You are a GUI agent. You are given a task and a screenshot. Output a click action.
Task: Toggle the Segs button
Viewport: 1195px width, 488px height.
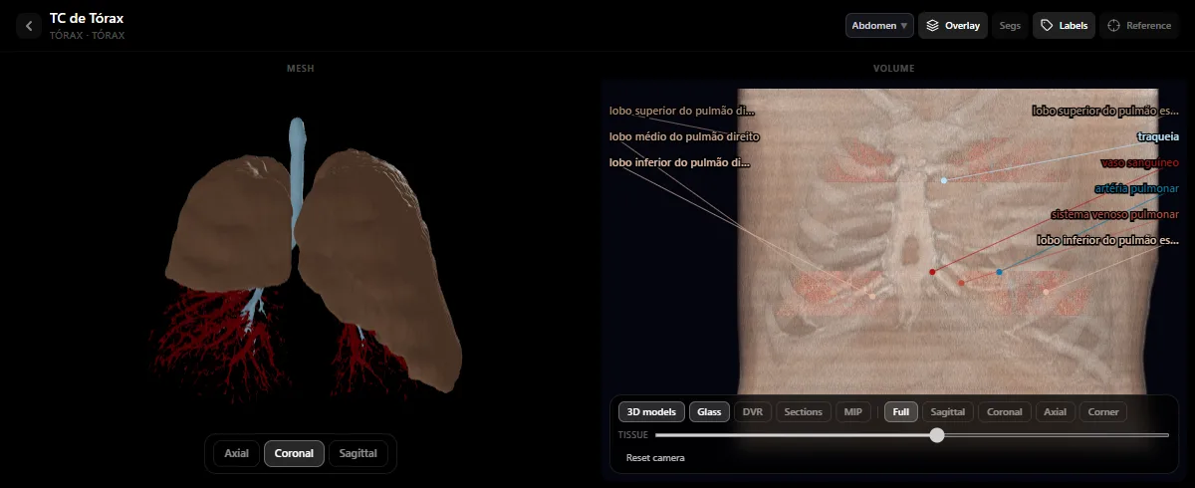pos(1010,26)
